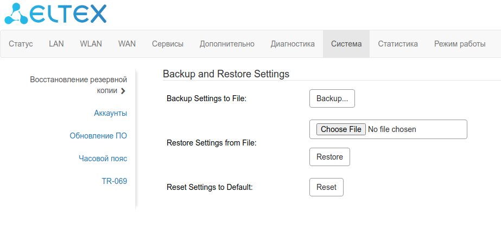Screen dimensions: 501x231
Task: Switch to the Статистика tab
Action: [x=398, y=44]
